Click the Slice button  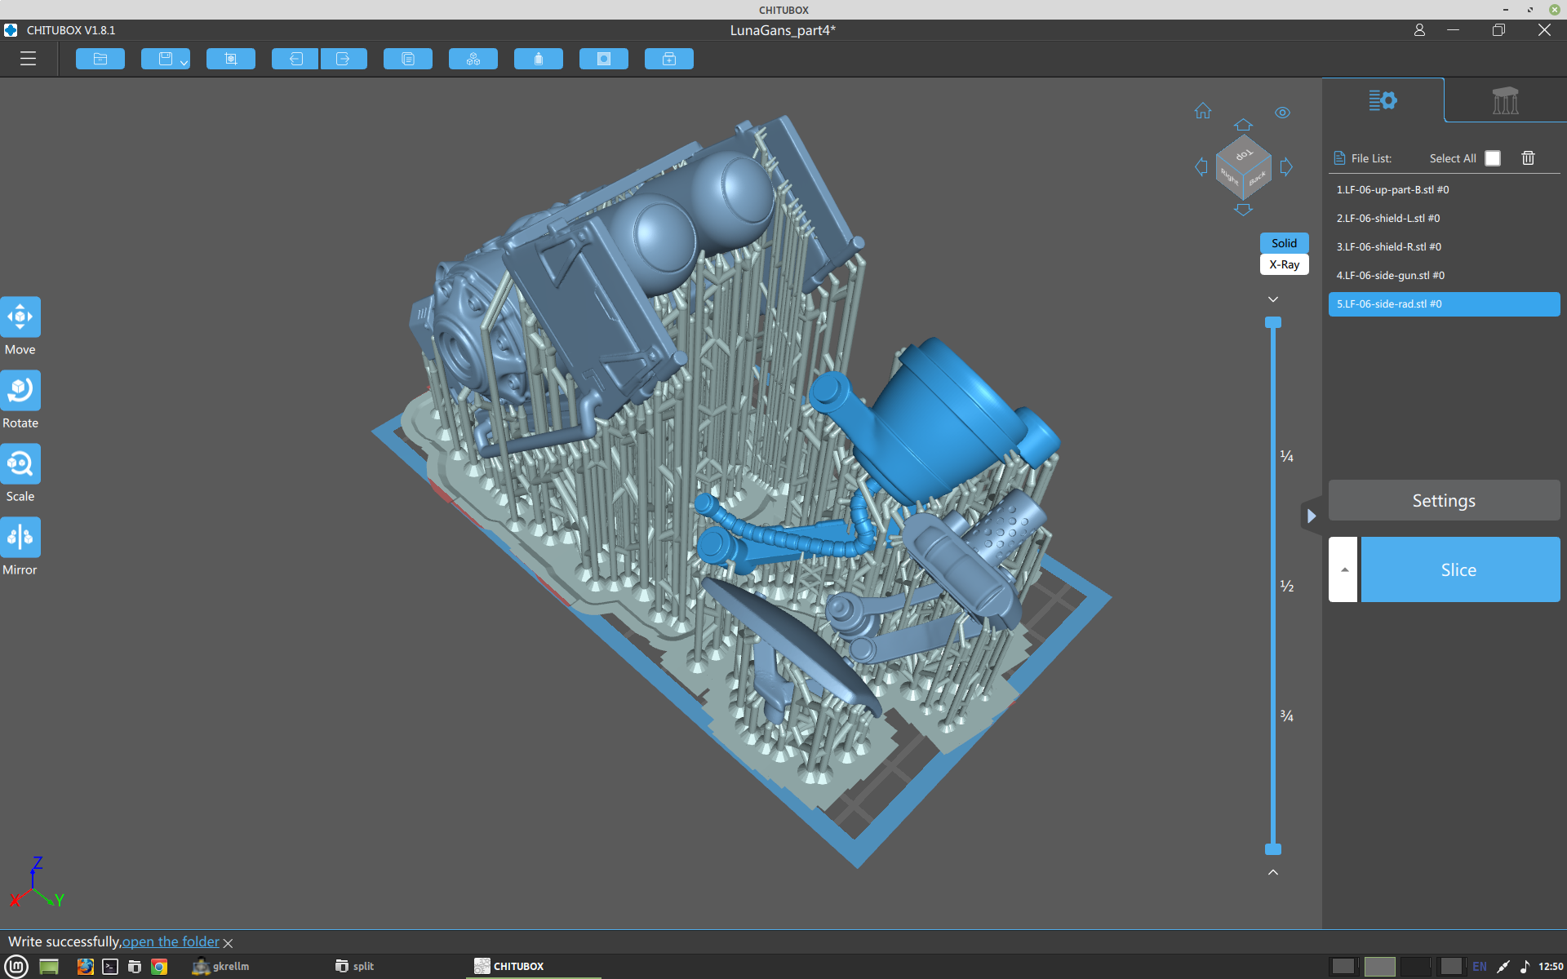click(1459, 569)
